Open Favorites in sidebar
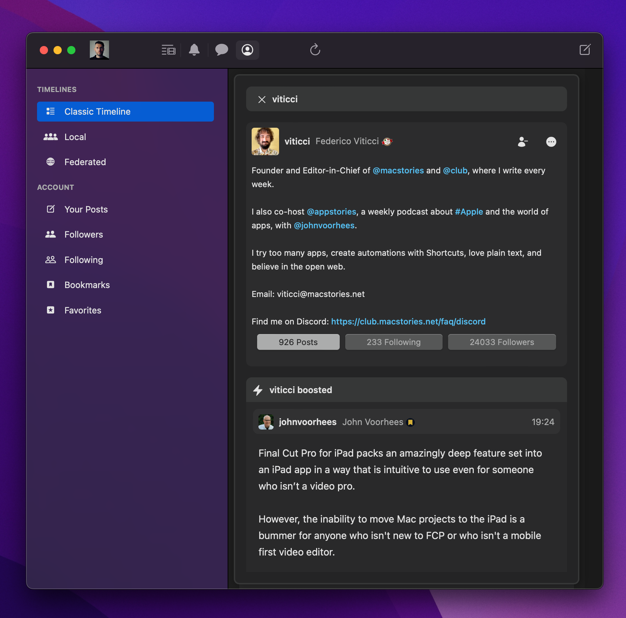This screenshot has width=626, height=618. tap(125, 310)
